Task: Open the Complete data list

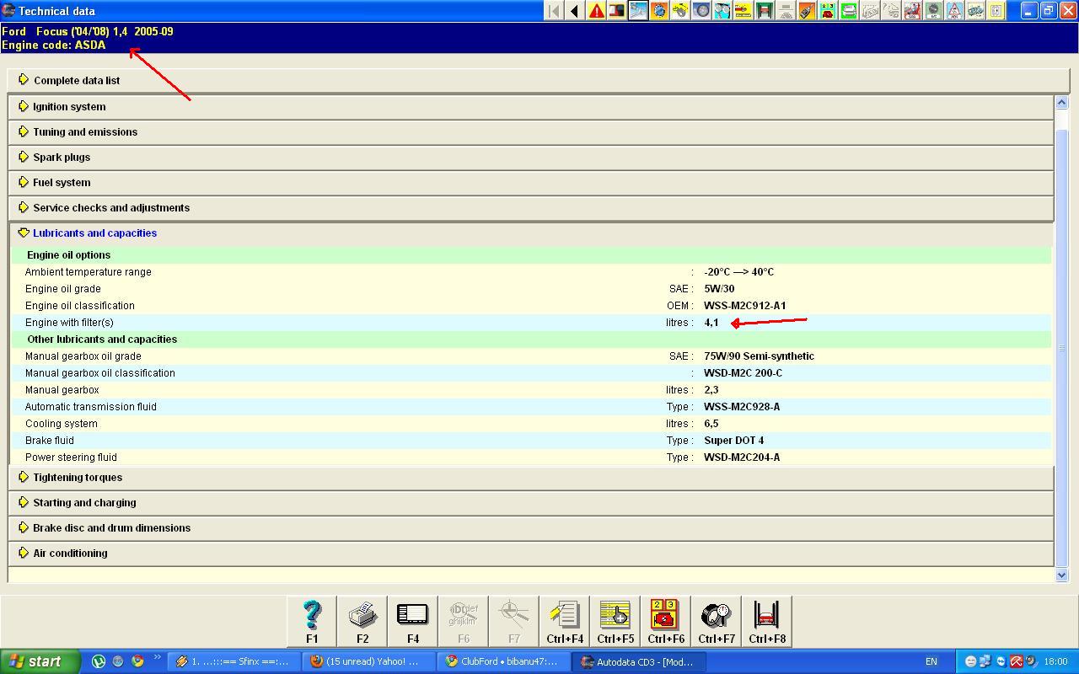Action: pos(76,81)
